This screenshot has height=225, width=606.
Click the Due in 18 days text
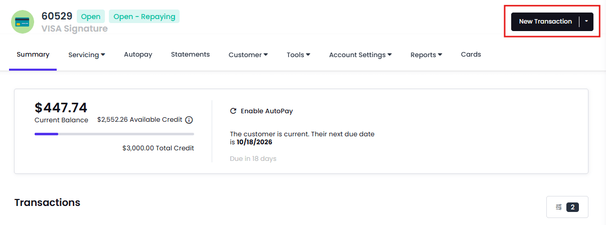coord(253,159)
